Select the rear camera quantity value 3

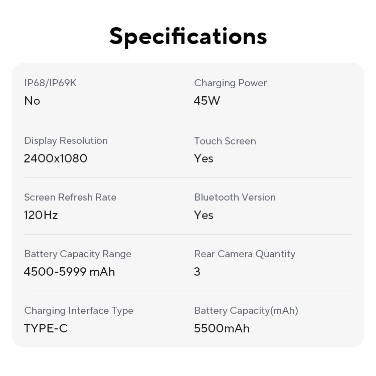click(x=197, y=272)
